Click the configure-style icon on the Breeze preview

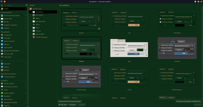[99, 29]
